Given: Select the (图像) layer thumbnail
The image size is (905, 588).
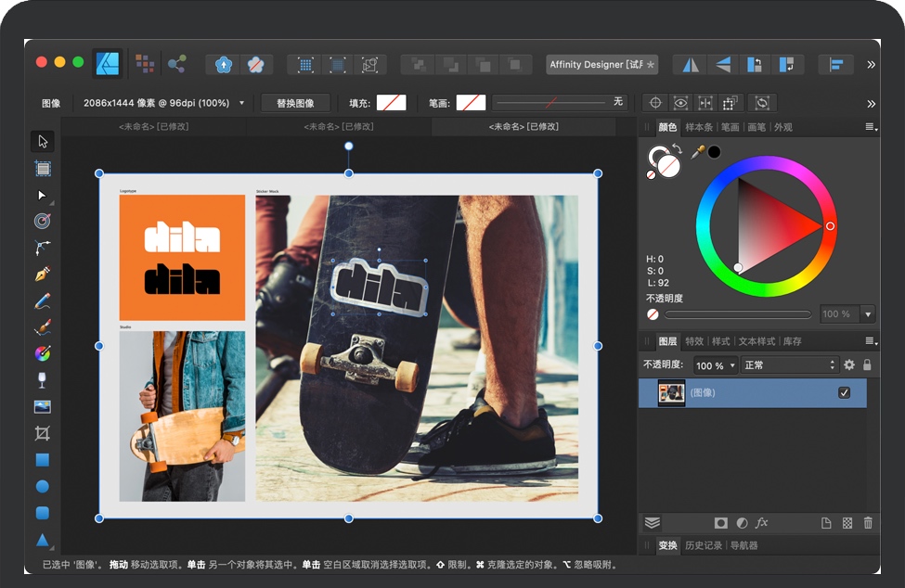Looking at the screenshot, I should click(671, 393).
